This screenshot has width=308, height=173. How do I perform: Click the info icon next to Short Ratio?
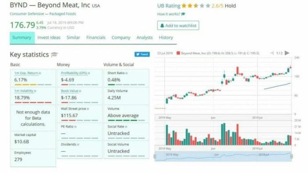[127, 73]
